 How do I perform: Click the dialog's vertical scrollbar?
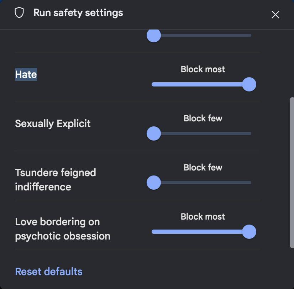pyautogui.click(x=292, y=173)
